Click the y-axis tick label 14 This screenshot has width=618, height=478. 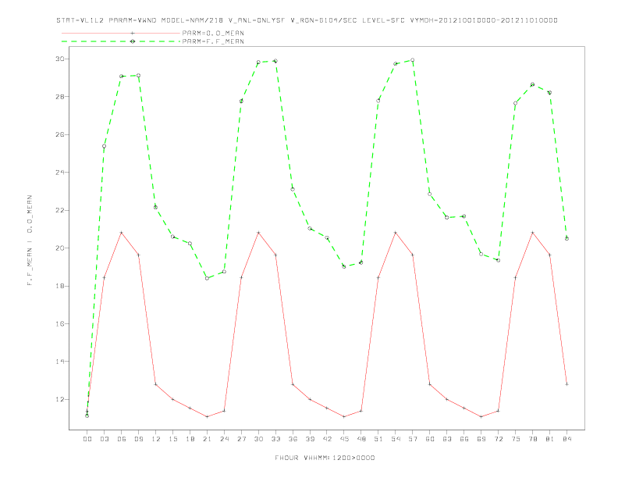[60, 362]
